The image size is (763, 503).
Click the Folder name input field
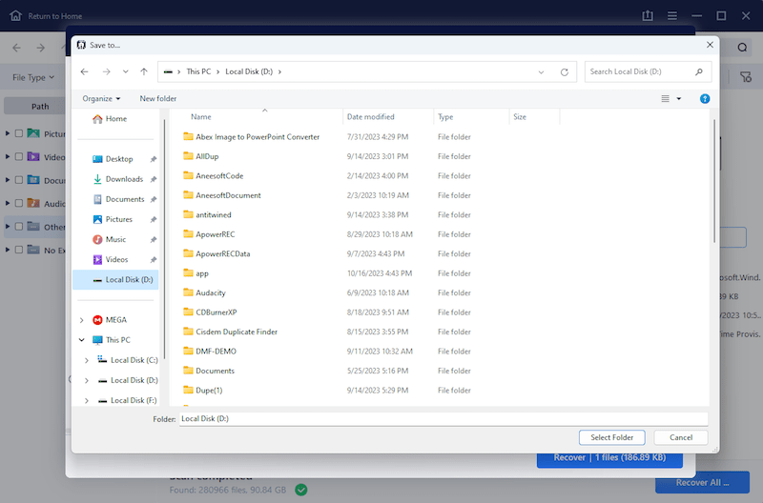[443, 419]
